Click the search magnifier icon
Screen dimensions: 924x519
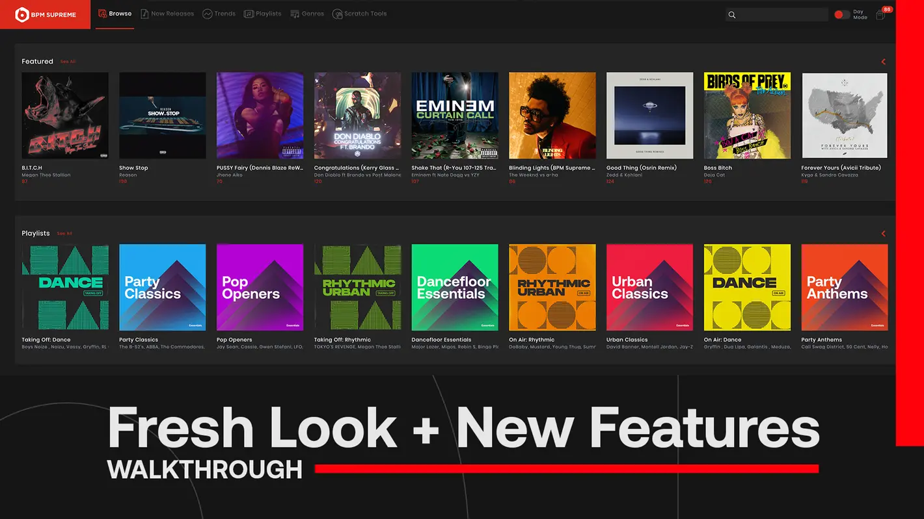click(x=732, y=15)
